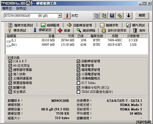Click the L: partition drive icon
Image resolution: width=153 pixels, height=124 pixels.
click(x=9, y=41)
